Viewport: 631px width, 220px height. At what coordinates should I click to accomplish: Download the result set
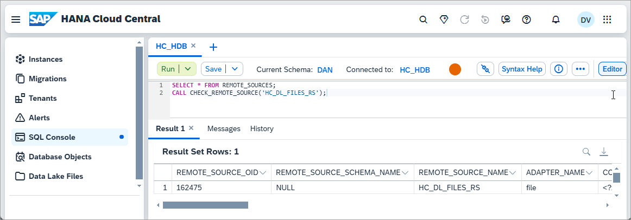pos(604,151)
